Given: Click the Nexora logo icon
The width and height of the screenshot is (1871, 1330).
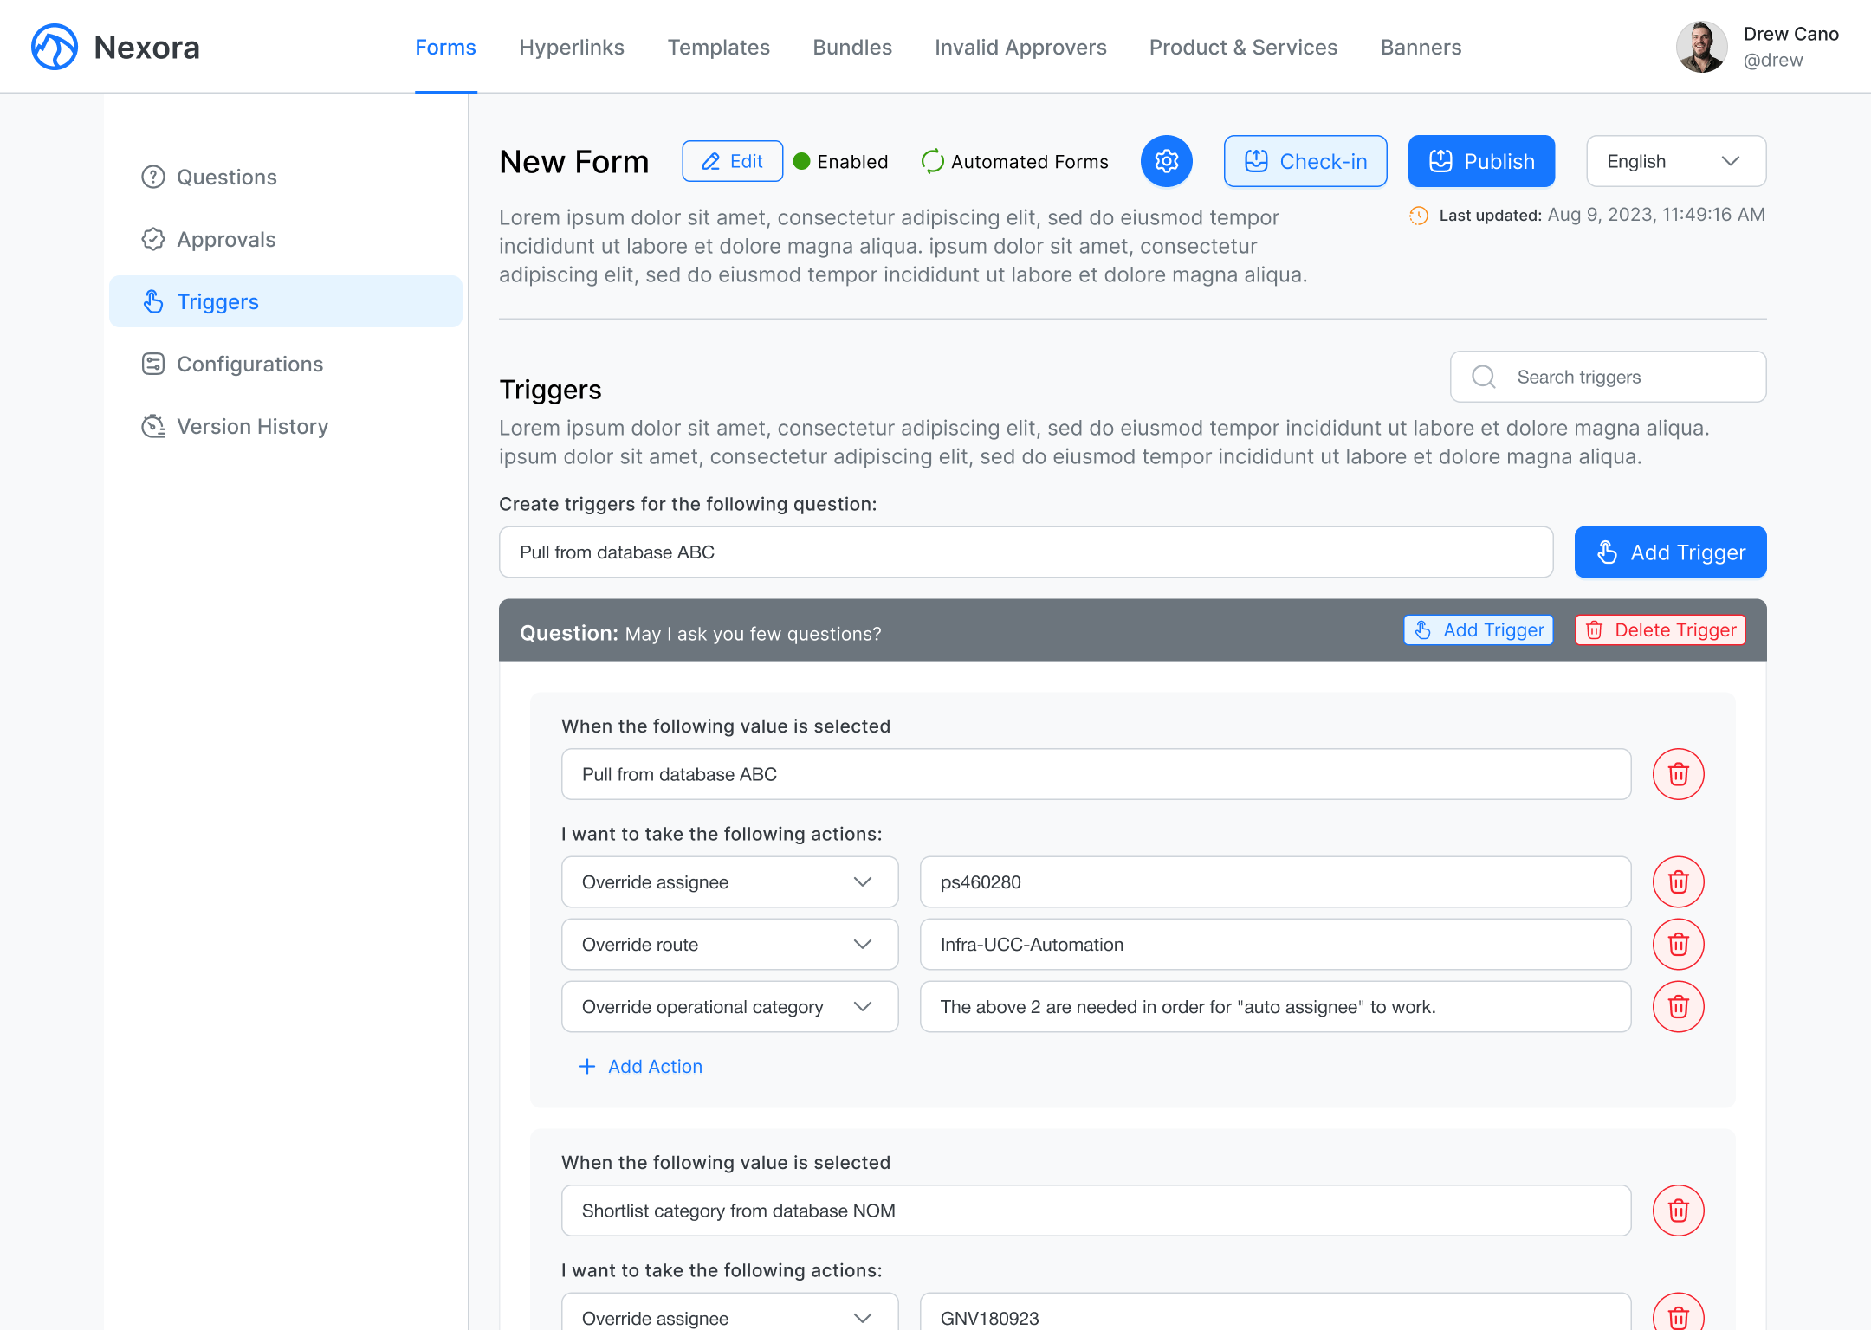Looking at the screenshot, I should 55,47.
